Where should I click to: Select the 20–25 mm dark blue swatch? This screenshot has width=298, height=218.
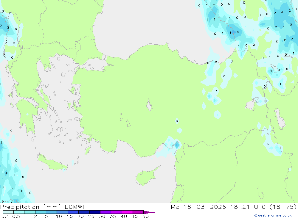84,212
